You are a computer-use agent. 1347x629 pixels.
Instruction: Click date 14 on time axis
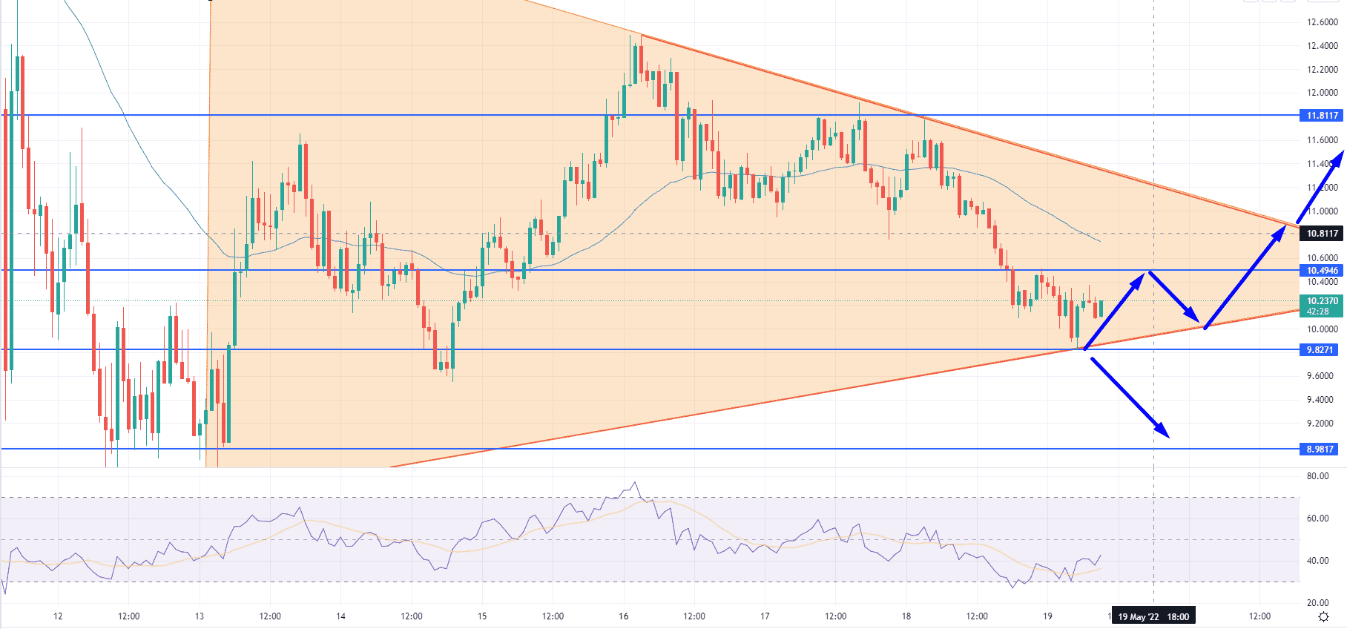340,616
